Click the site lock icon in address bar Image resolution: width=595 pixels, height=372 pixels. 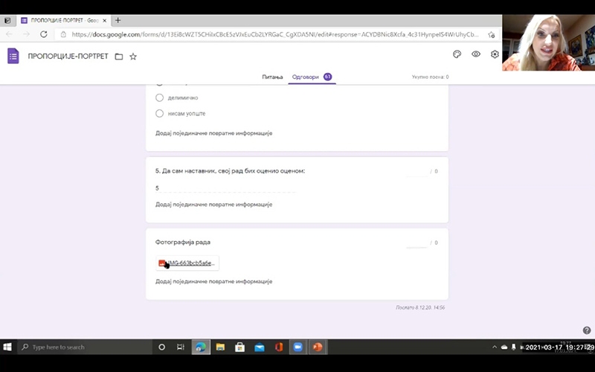click(x=63, y=34)
